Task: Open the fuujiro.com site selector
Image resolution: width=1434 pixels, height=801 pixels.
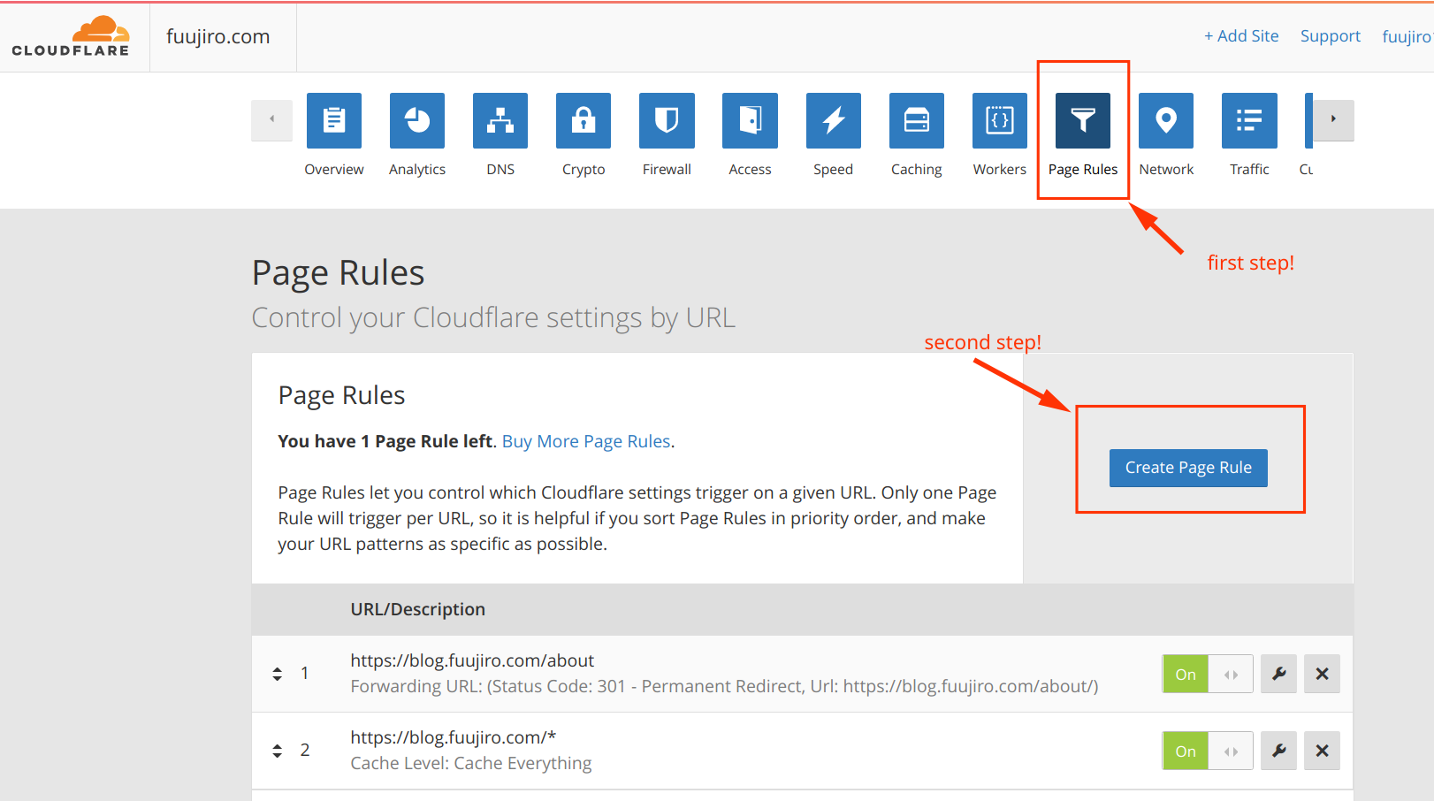Action: pyautogui.click(x=218, y=36)
